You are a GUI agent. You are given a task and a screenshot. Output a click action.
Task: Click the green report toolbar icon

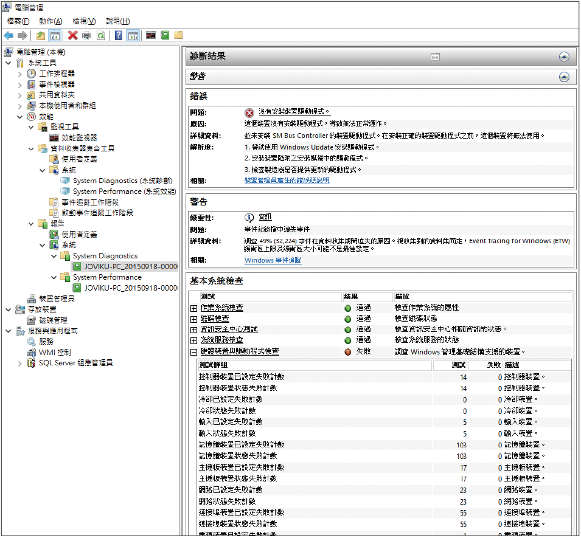point(165,35)
